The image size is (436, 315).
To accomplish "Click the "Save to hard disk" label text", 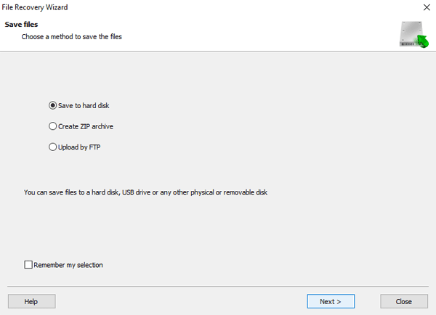I will tap(84, 105).
